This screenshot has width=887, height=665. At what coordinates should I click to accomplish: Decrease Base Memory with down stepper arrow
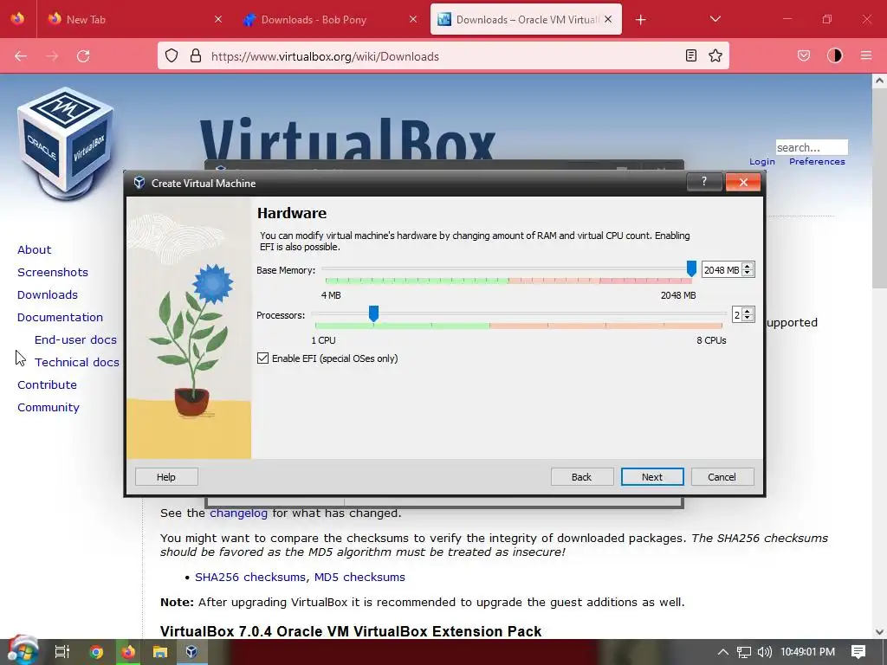pyautogui.click(x=748, y=273)
